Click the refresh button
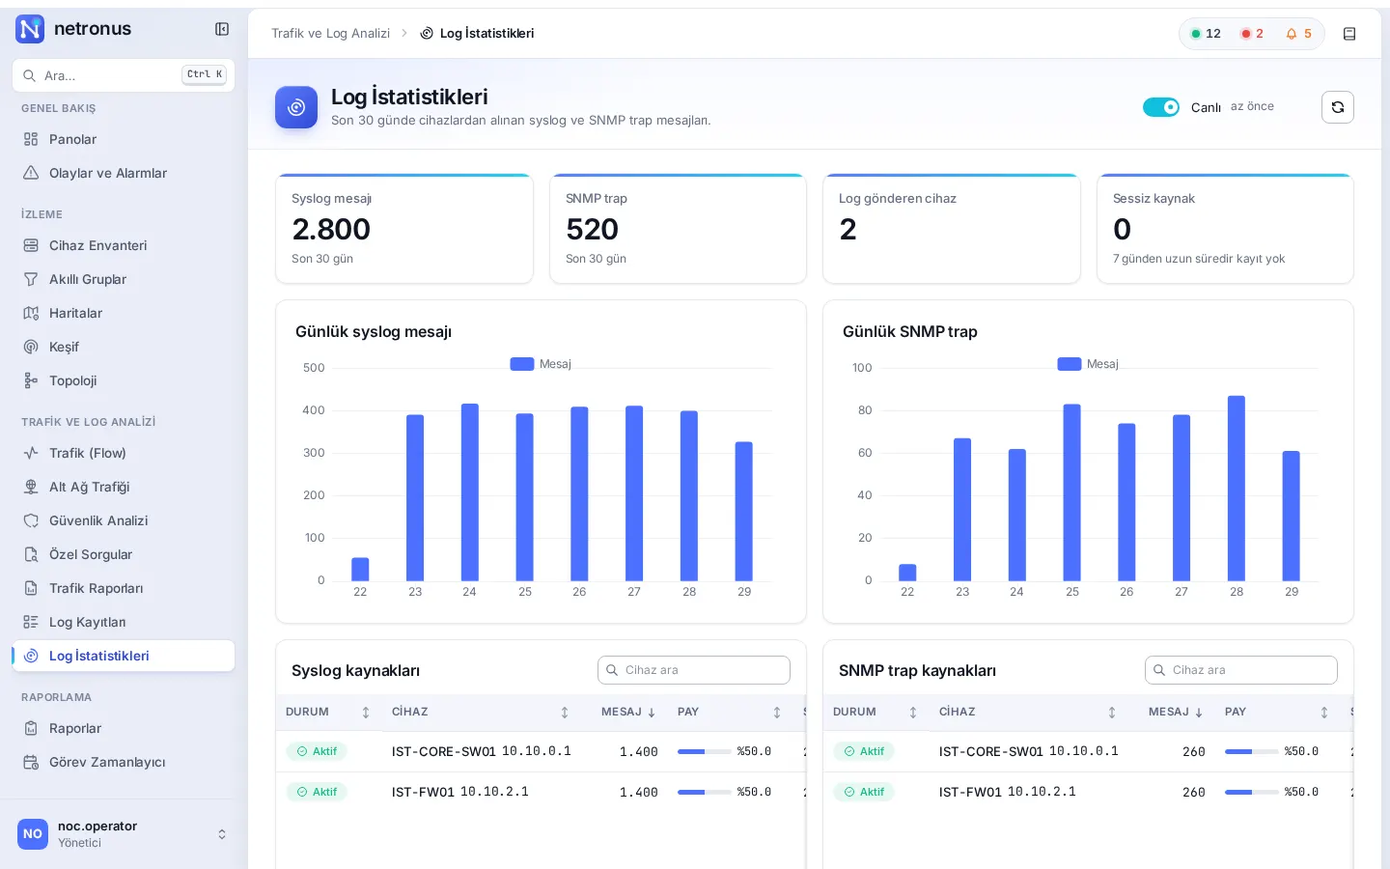Viewport: 1390px width, 869px height. (1338, 107)
